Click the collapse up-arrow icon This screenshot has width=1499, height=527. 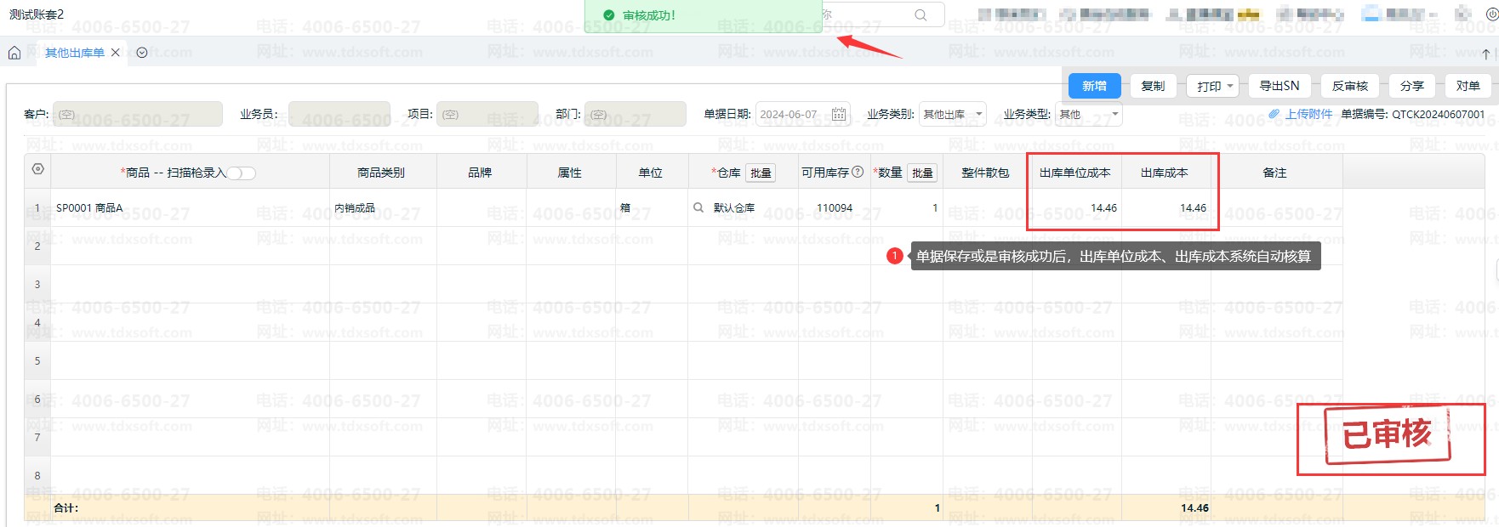click(x=1485, y=54)
